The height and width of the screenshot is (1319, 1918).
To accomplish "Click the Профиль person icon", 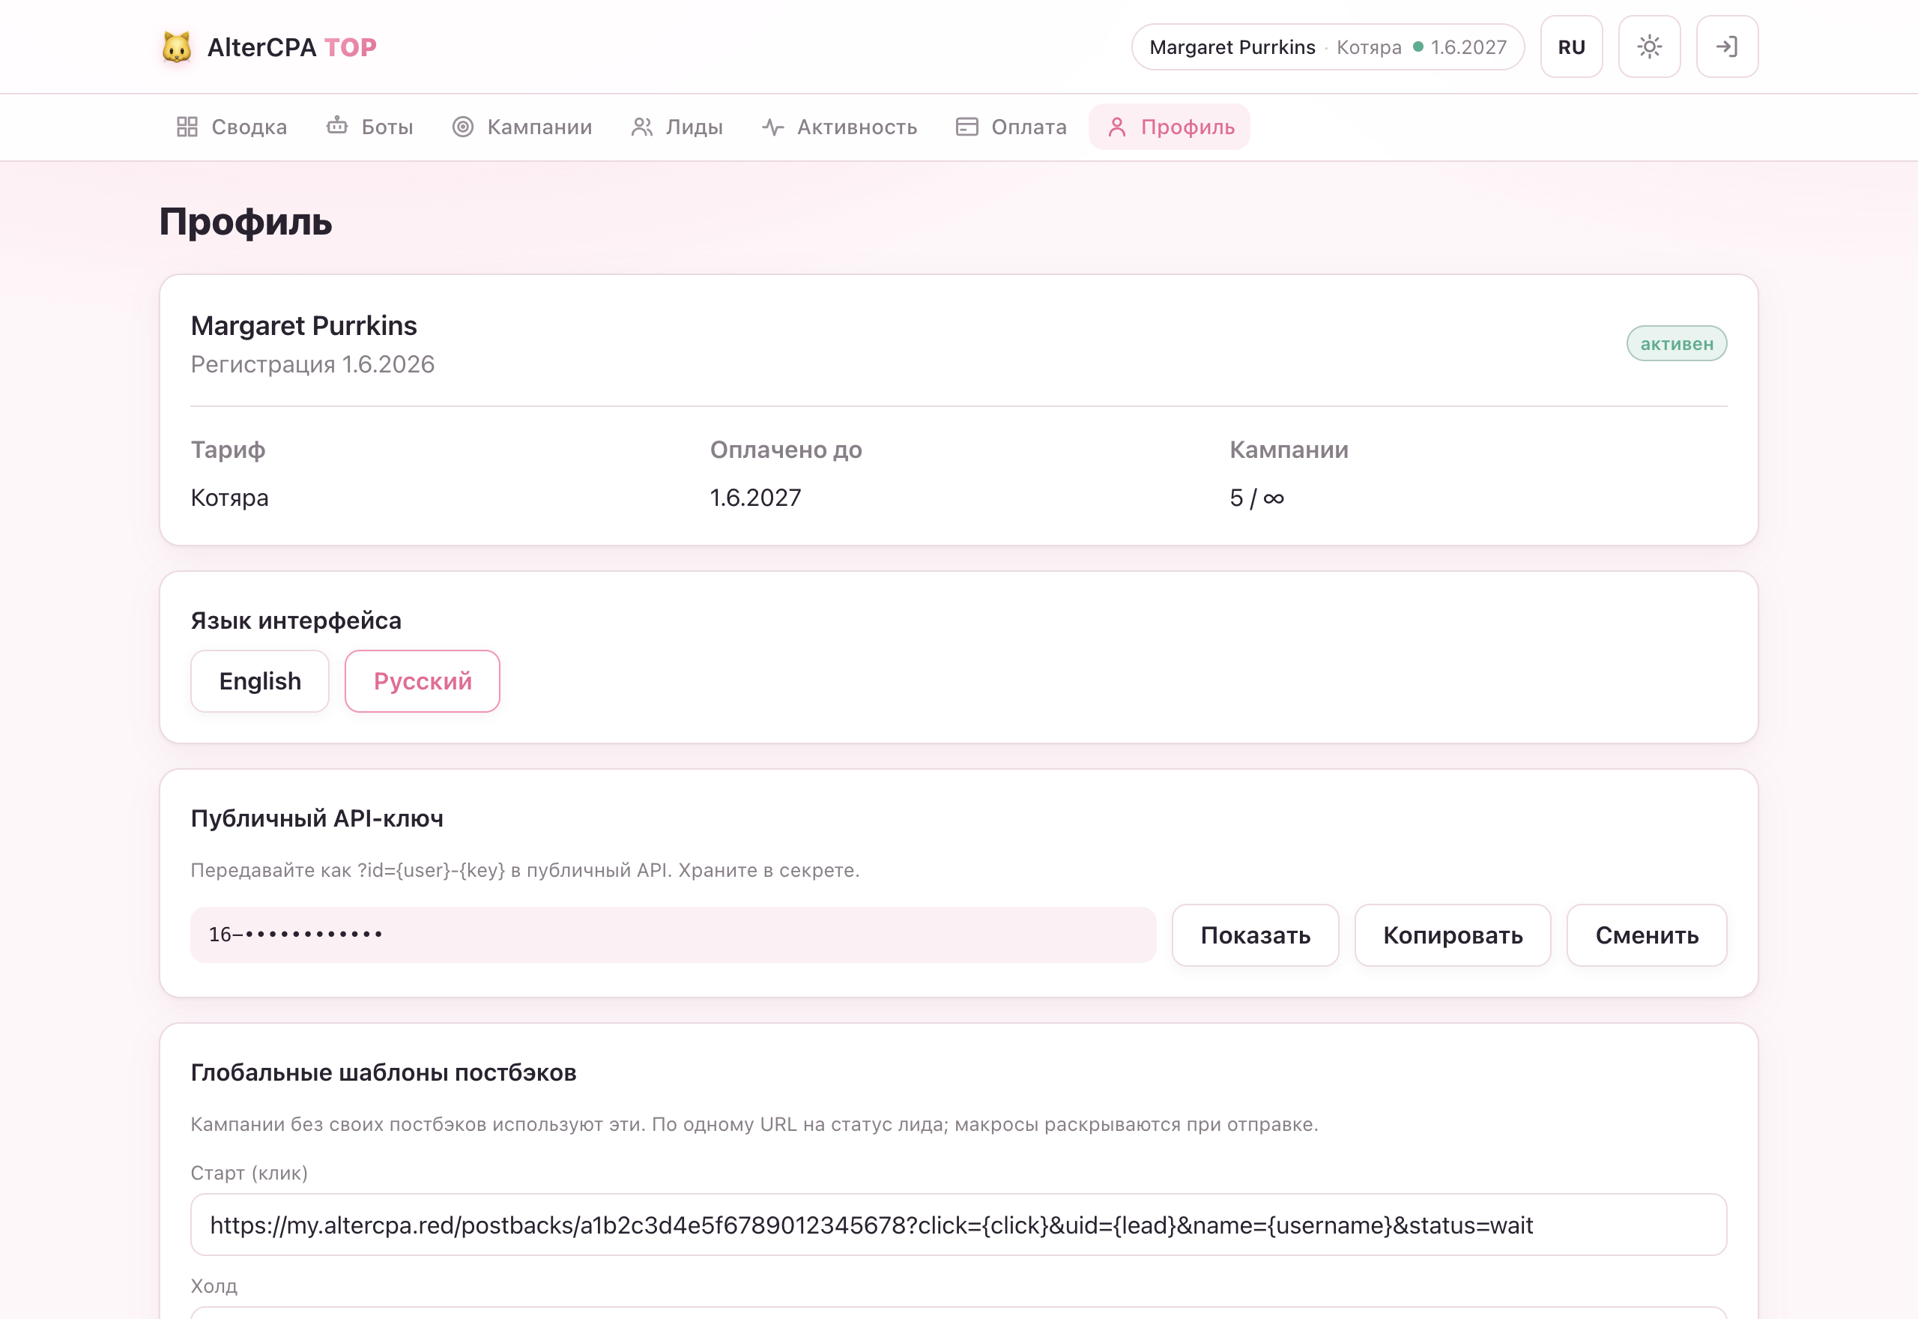I will (x=1117, y=127).
